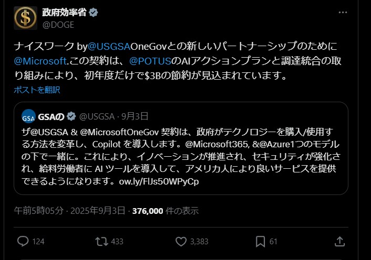Open the three-dot more options menu
Viewport: 371px width, 260px height.
[x=343, y=12]
